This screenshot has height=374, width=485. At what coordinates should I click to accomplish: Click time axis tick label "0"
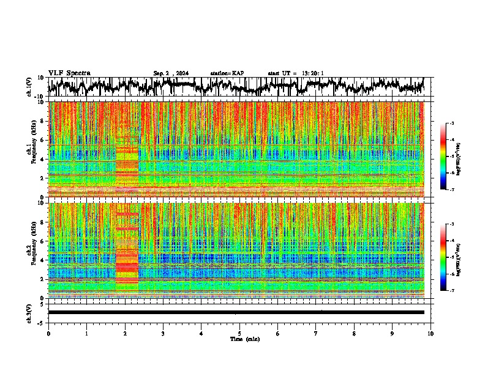pyautogui.click(x=48, y=334)
